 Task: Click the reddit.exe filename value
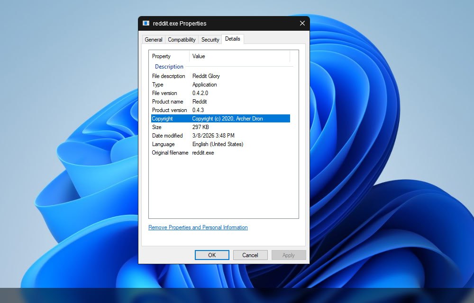point(203,153)
